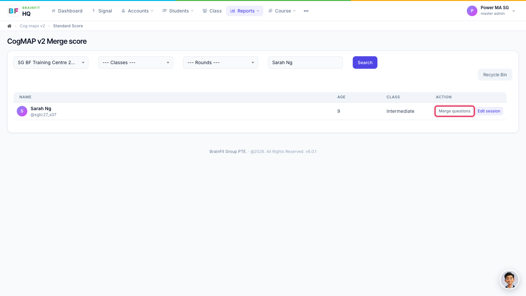Click the Sarah Ng name in table
Screen dimensions: 526x296
pos(41,109)
